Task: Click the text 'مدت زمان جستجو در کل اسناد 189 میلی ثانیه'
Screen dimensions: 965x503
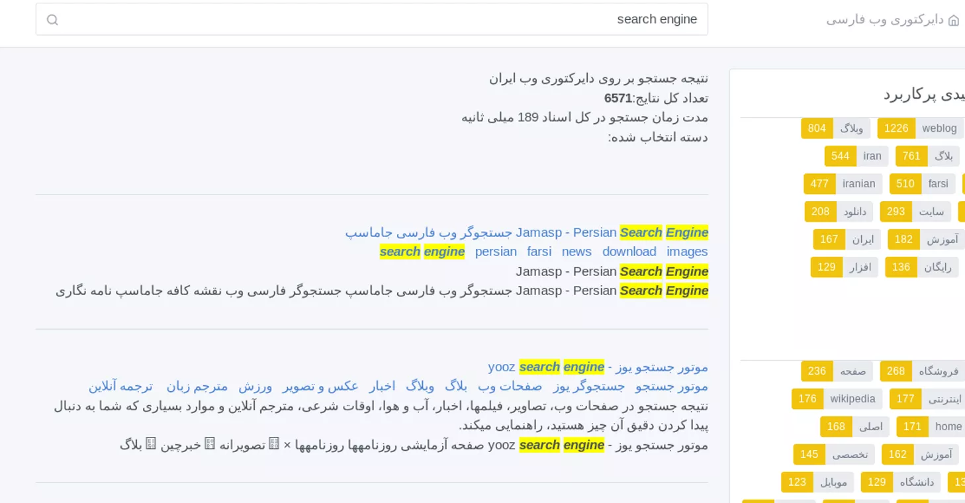Action: (584, 117)
